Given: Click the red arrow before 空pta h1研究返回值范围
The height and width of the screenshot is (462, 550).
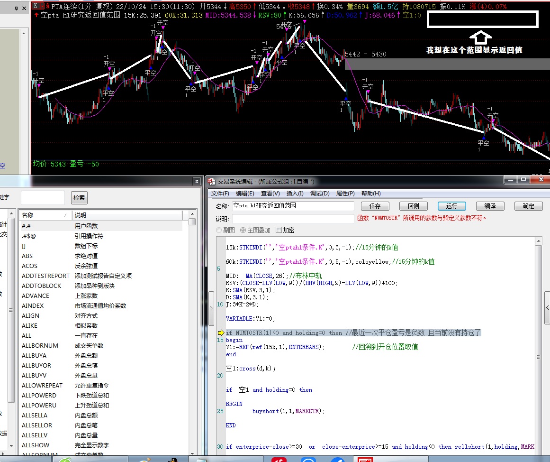Looking at the screenshot, I should 36,15.
